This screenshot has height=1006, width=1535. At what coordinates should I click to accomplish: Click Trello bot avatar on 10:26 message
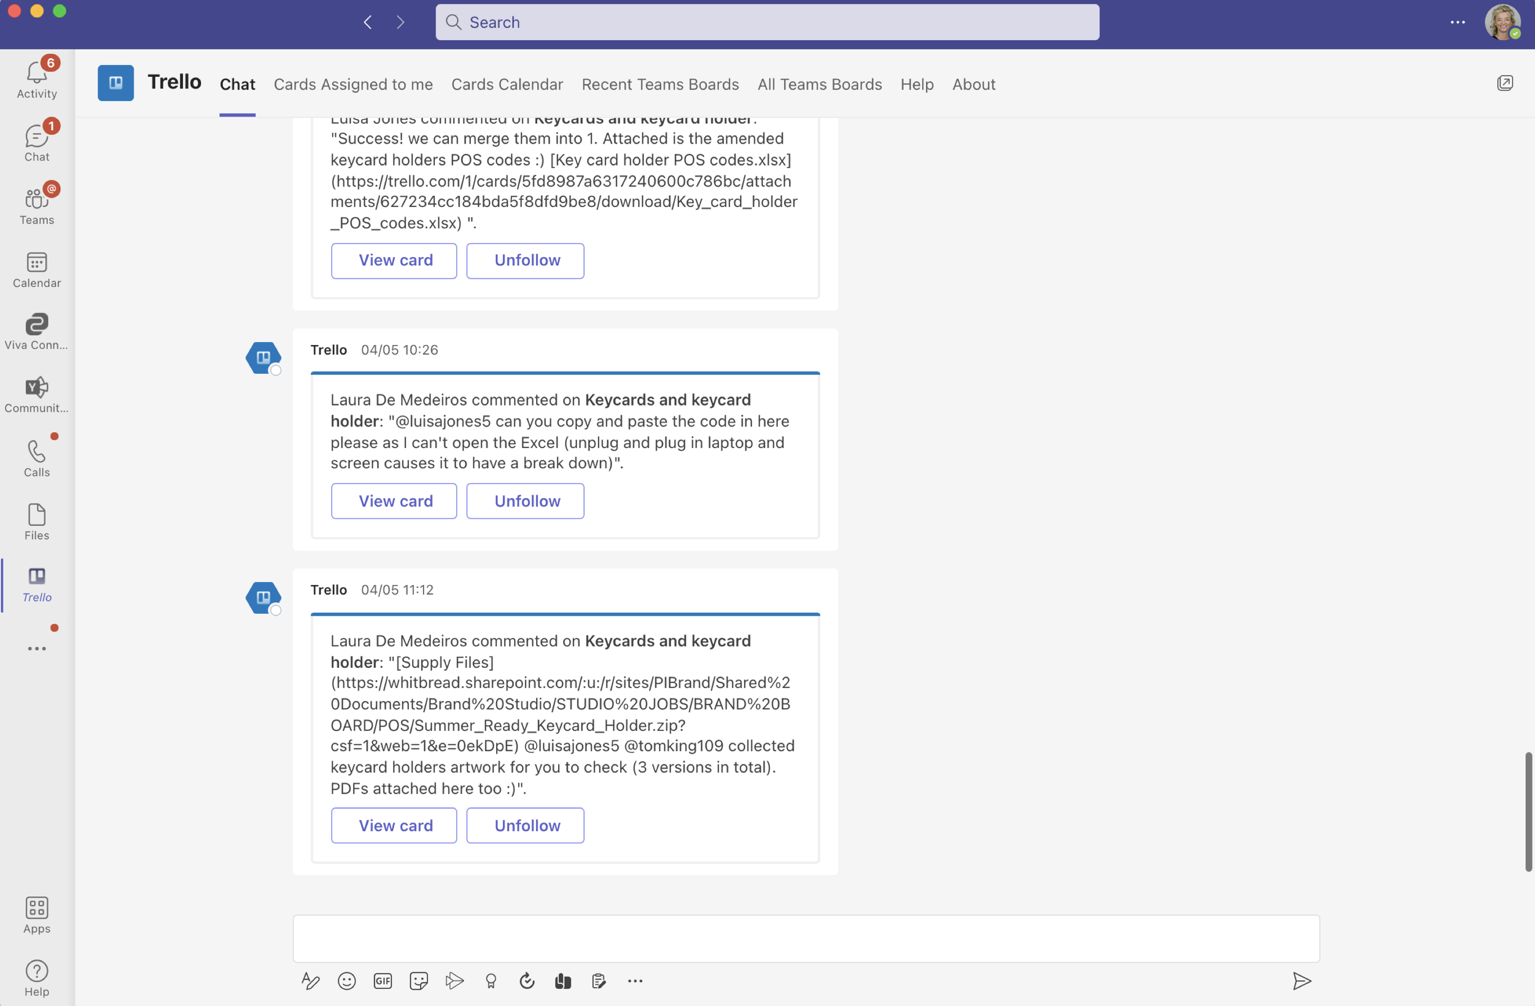[x=263, y=358]
